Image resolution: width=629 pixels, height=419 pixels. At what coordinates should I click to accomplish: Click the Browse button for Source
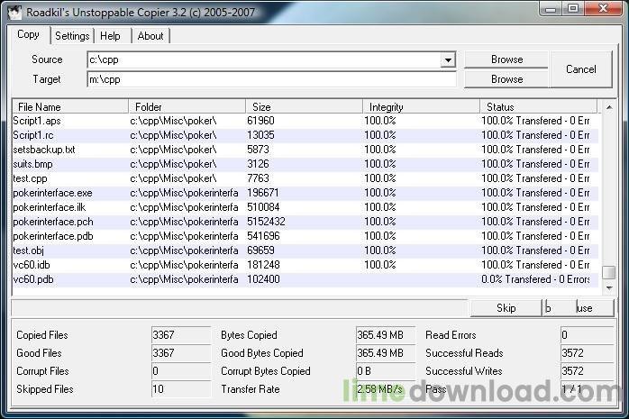(x=506, y=59)
